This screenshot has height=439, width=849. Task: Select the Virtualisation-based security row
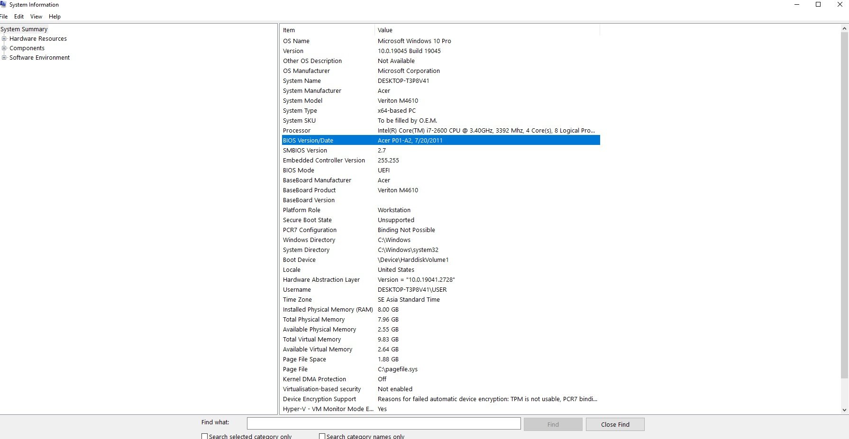(x=441, y=389)
